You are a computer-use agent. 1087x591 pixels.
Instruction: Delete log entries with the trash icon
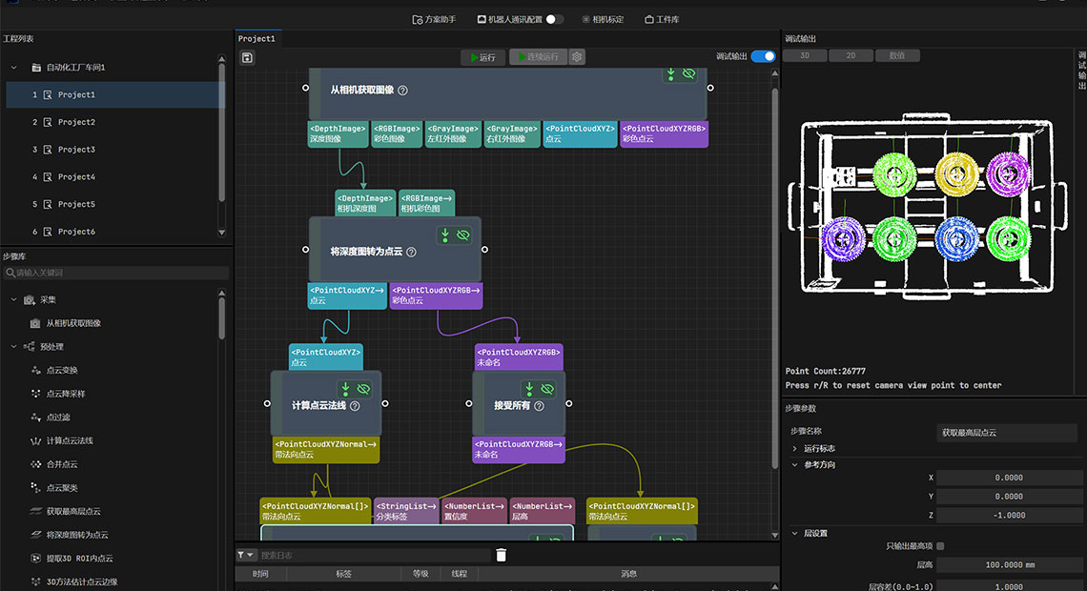point(502,555)
